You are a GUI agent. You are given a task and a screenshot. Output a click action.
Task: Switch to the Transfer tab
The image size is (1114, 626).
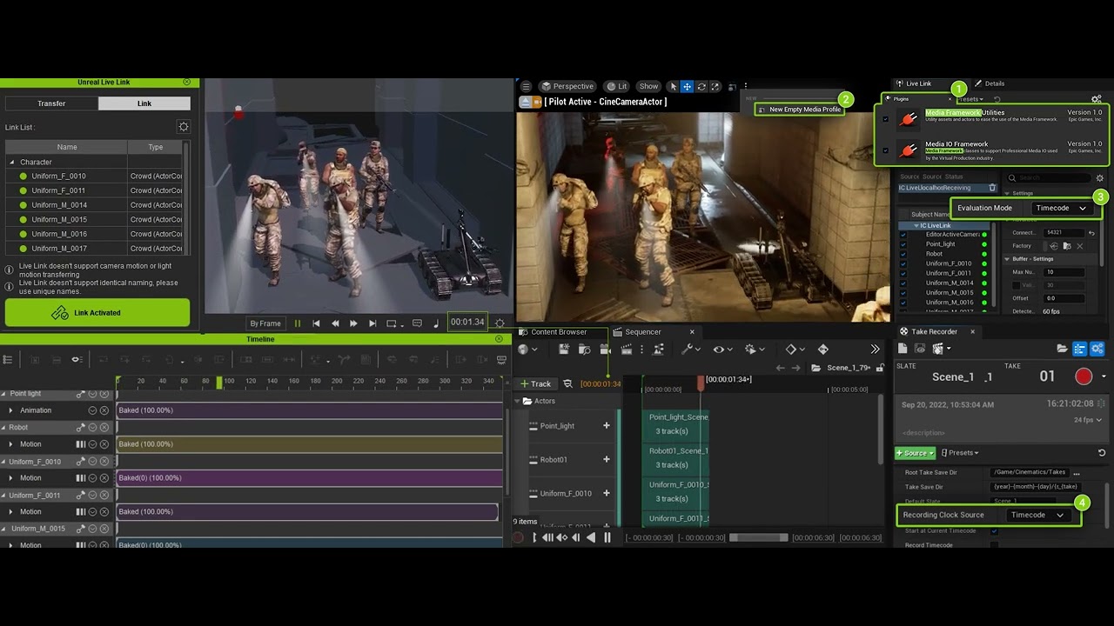[x=51, y=103]
